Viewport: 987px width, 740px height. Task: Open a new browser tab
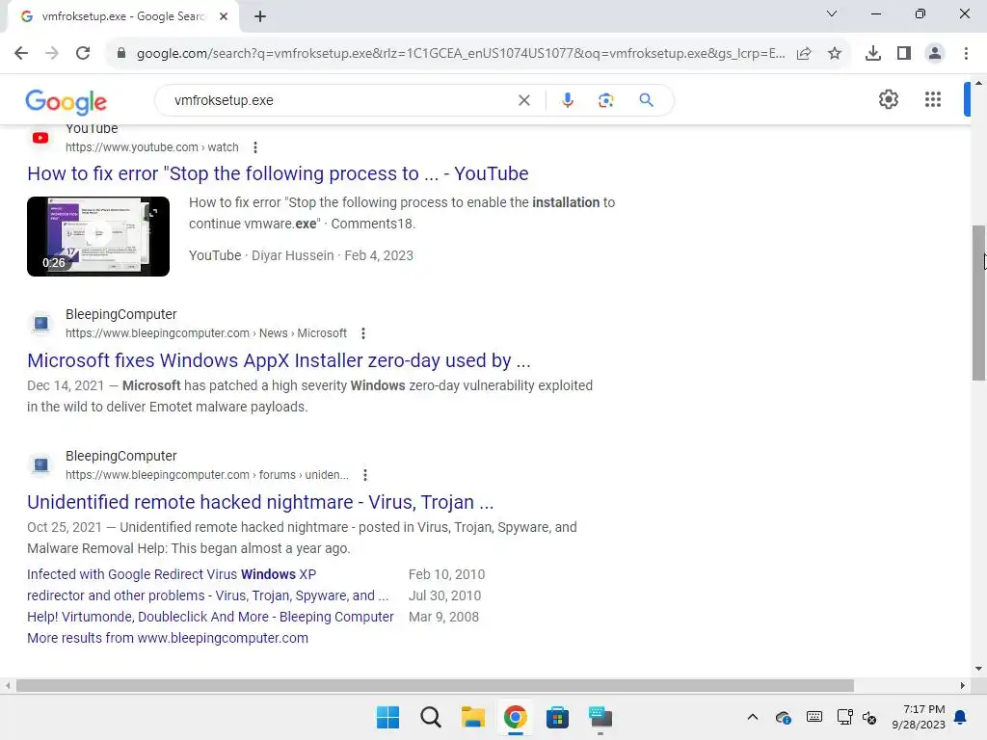click(260, 16)
